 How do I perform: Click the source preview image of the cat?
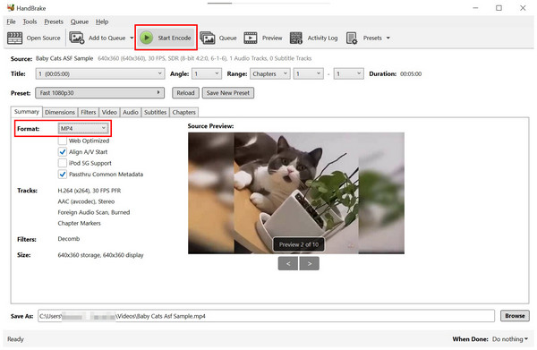pyautogui.click(x=296, y=193)
